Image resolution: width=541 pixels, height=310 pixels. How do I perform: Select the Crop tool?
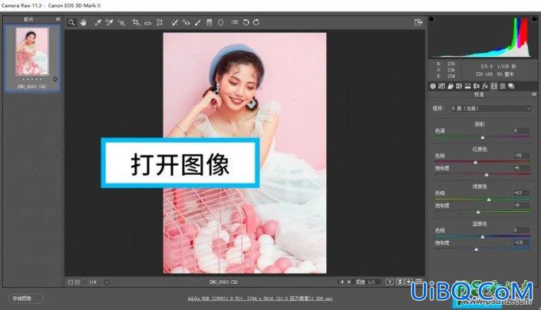[136, 22]
